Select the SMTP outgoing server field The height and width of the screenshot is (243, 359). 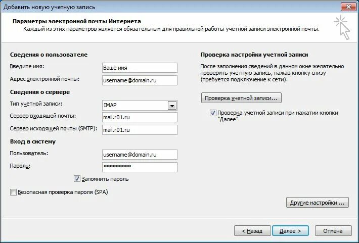tap(139, 130)
